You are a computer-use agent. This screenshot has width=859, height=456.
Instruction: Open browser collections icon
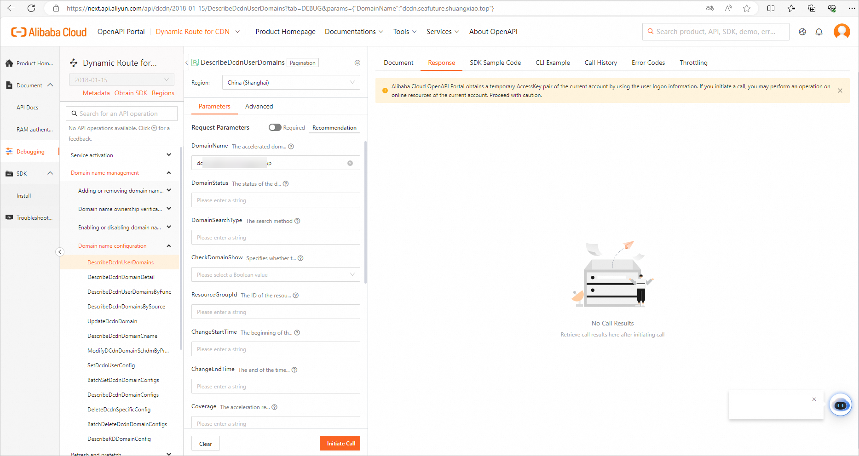(x=812, y=8)
